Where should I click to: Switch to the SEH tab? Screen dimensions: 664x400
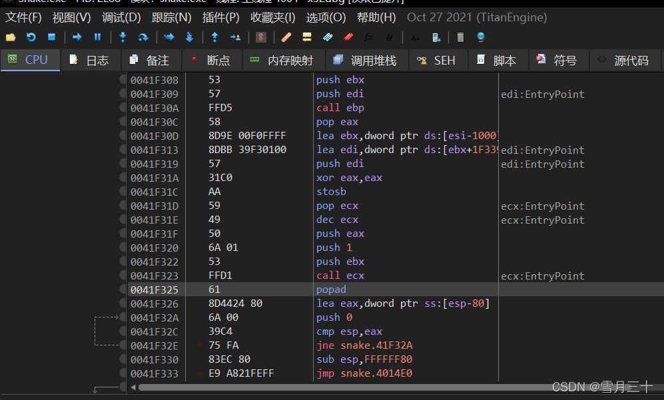click(x=438, y=60)
